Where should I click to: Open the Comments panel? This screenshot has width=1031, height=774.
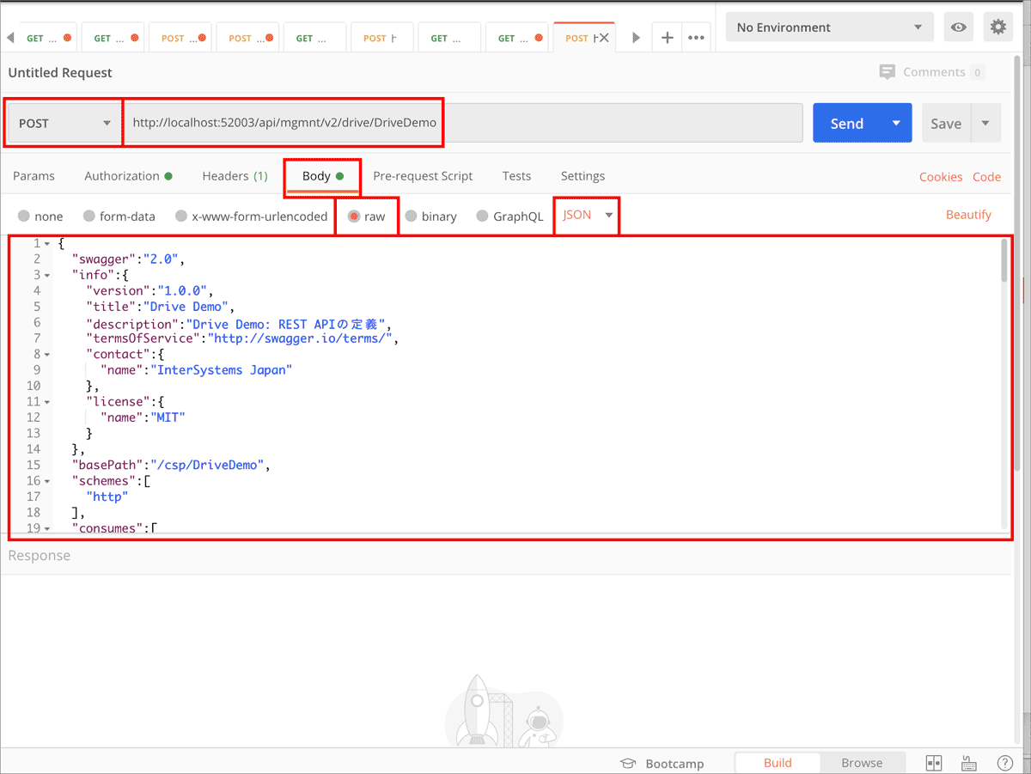[932, 72]
